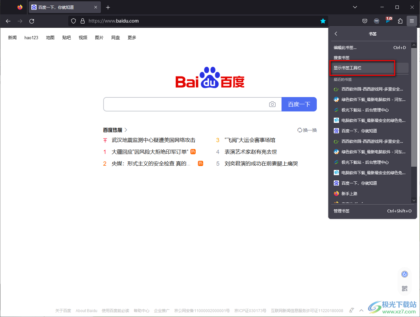Open 新手上路 bookmark
The image size is (420, 317).
point(370,194)
